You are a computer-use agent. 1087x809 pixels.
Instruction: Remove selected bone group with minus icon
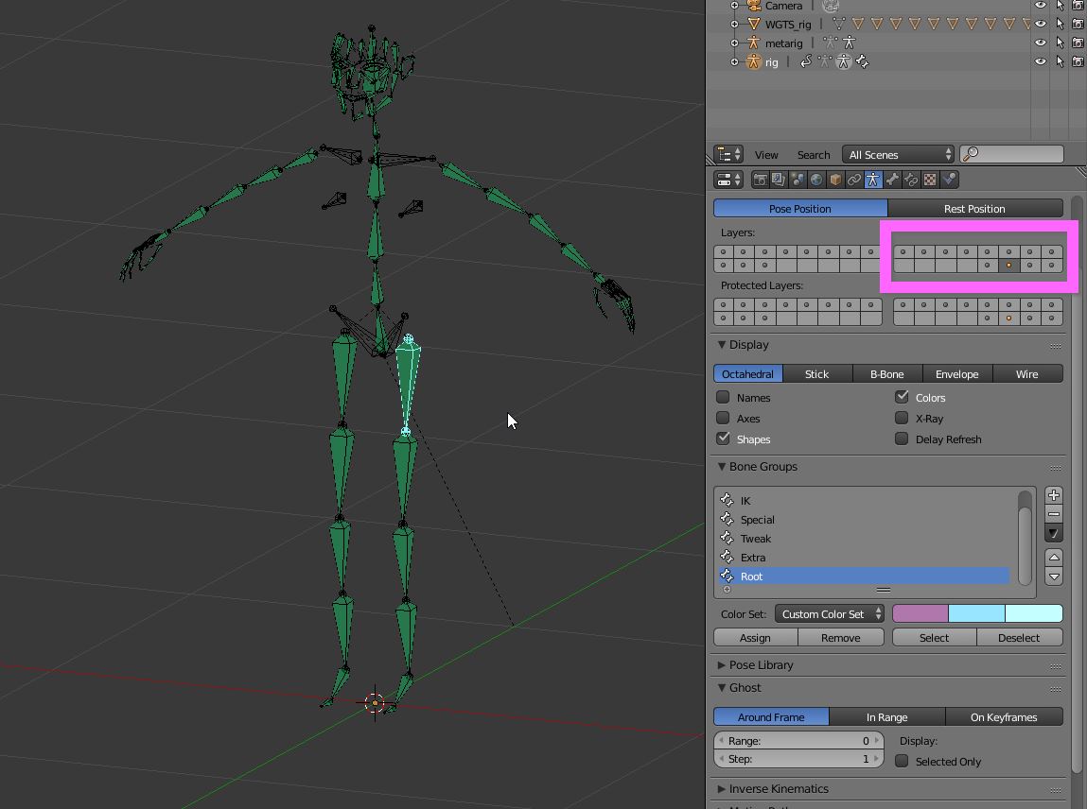point(1053,514)
